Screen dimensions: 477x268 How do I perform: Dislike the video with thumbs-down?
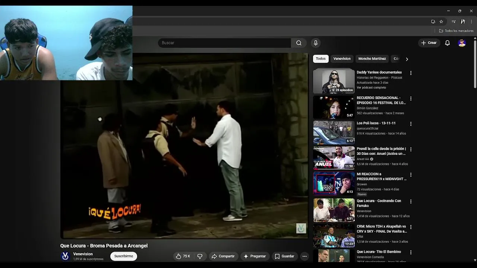click(x=200, y=256)
